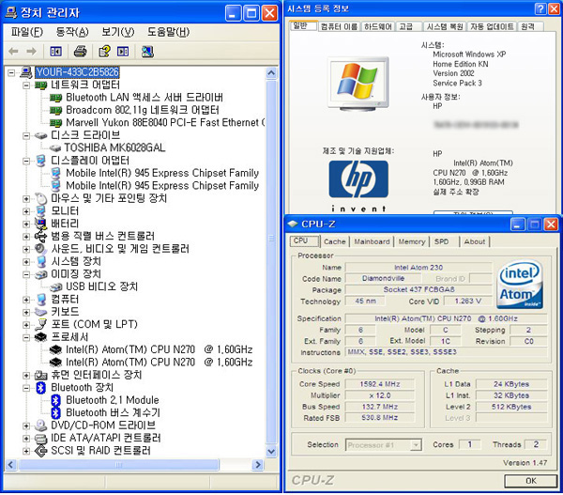Switch to the Memory tab in CPU-Z

[x=412, y=241]
